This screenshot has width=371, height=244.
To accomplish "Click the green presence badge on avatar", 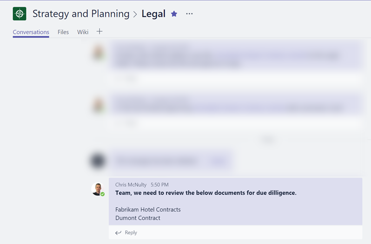I will 103,194.
